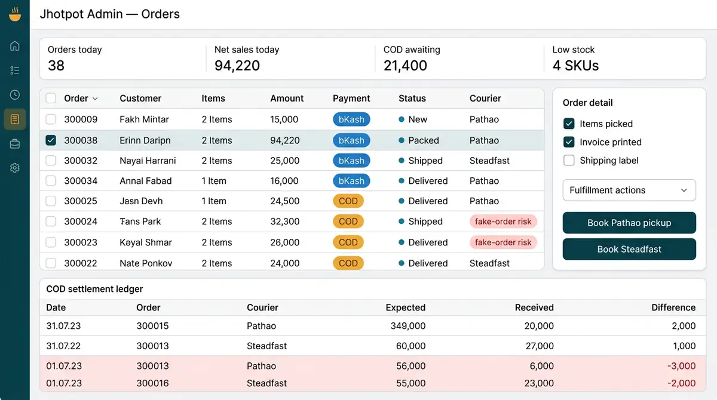The width and height of the screenshot is (717, 400).
Task: Click fake-order risk tag on order 300023
Action: coord(503,242)
